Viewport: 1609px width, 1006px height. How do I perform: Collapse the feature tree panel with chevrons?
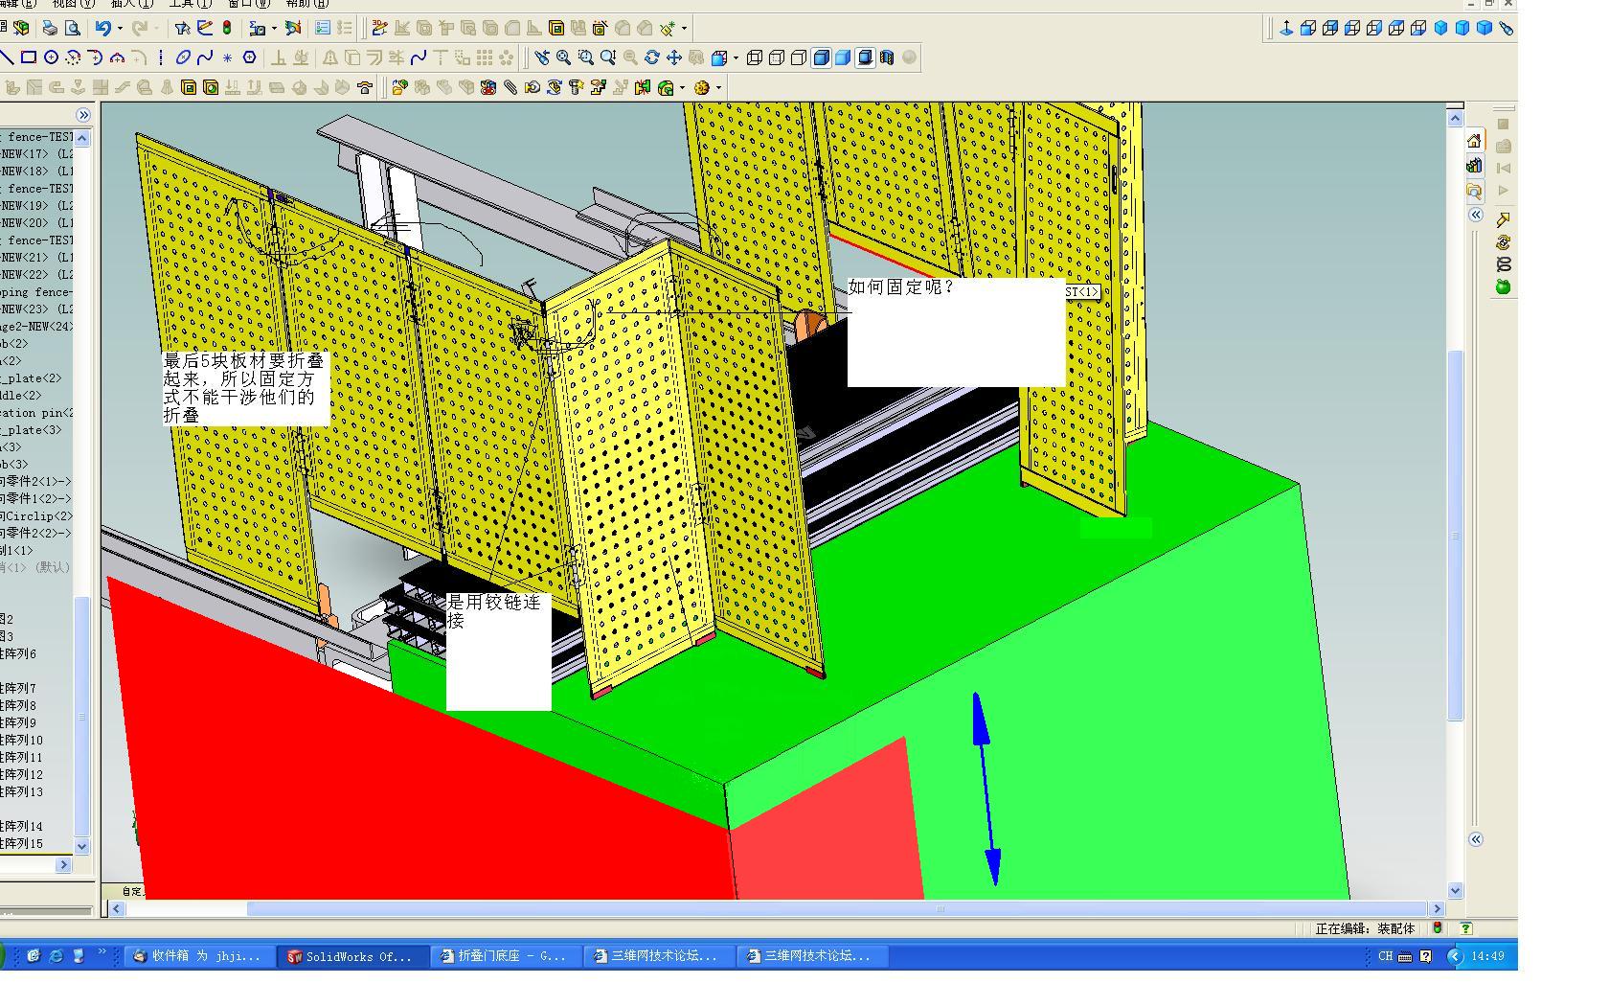pyautogui.click(x=83, y=115)
